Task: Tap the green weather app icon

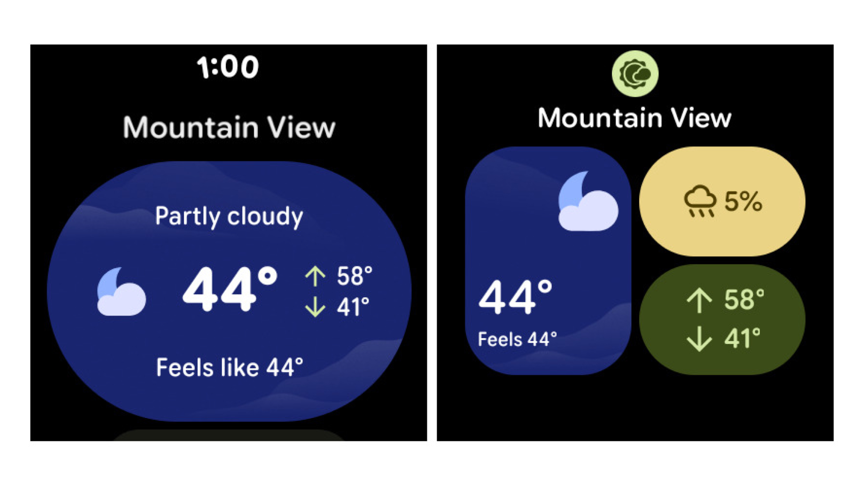Action: tap(635, 74)
